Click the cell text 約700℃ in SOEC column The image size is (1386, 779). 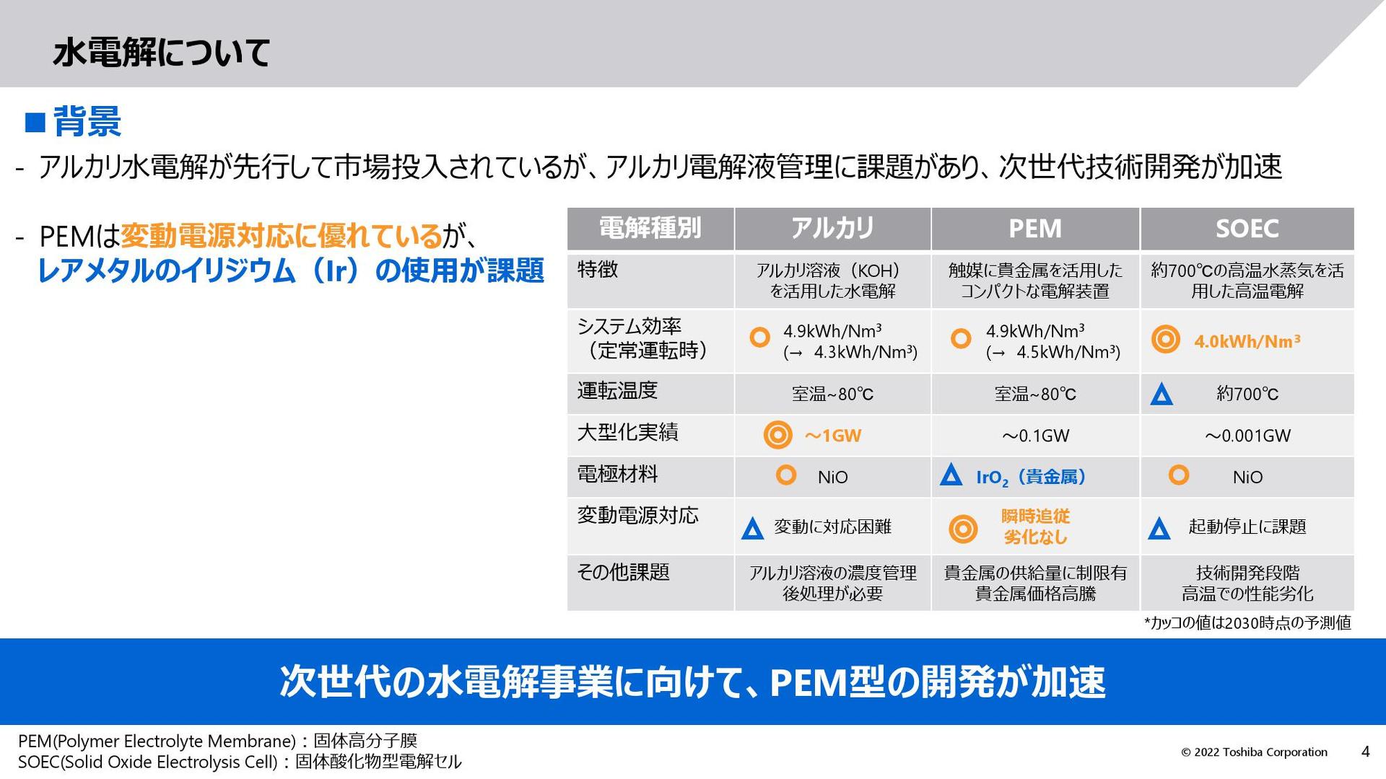1247,394
